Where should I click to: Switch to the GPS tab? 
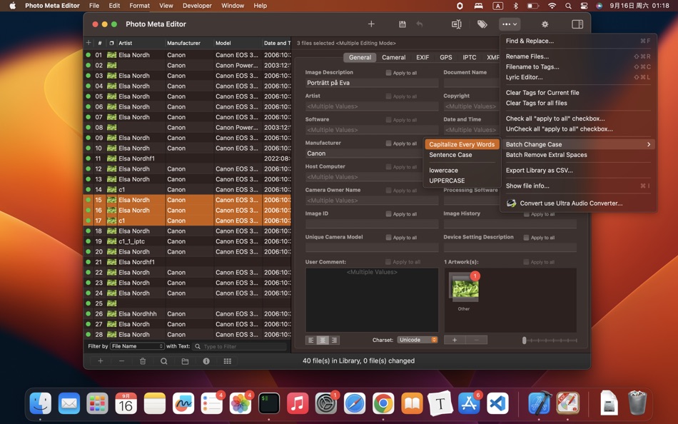click(446, 57)
